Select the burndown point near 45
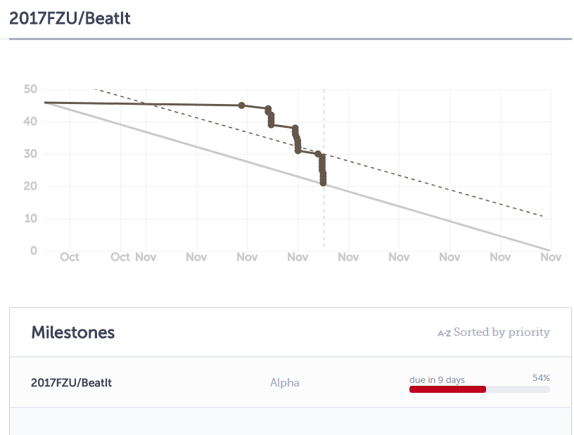This screenshot has height=435, width=574. coord(241,105)
